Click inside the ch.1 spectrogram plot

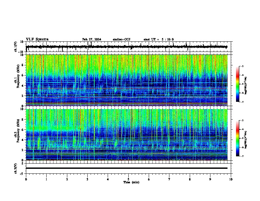click(127, 80)
